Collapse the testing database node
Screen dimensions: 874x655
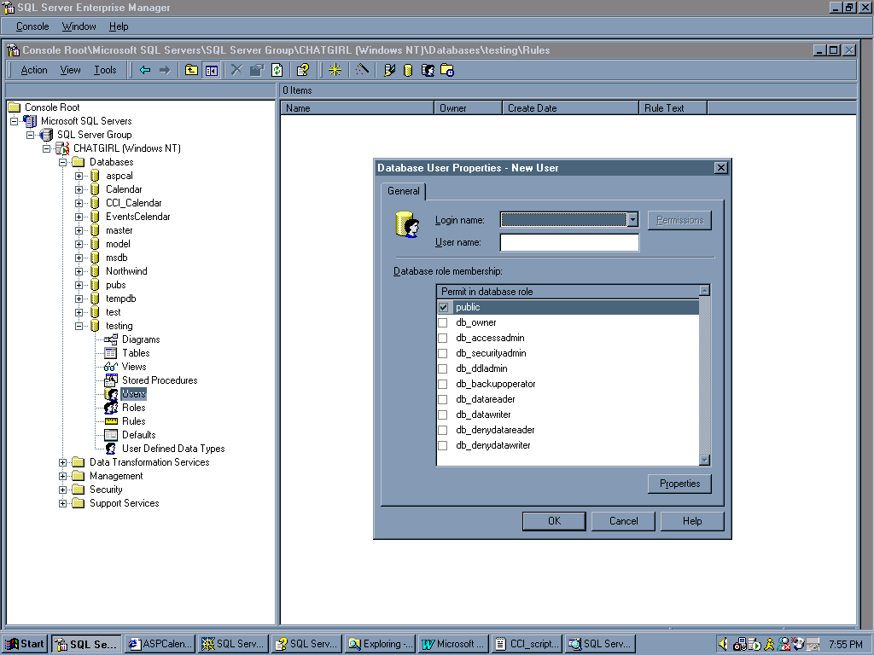79,327
